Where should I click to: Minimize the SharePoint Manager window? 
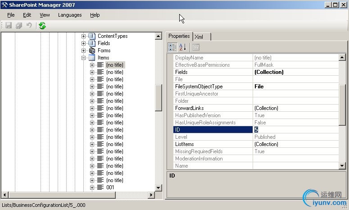[328, 5]
